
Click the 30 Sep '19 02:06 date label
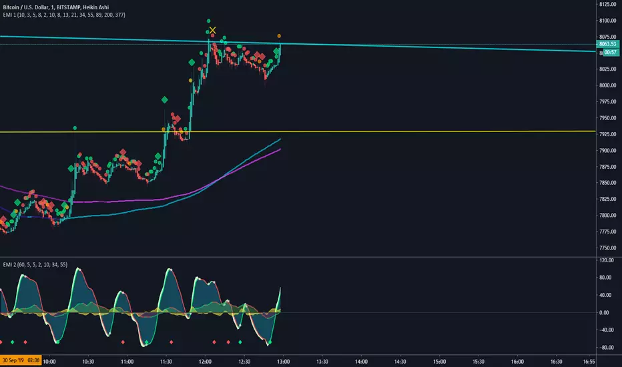coord(21,360)
